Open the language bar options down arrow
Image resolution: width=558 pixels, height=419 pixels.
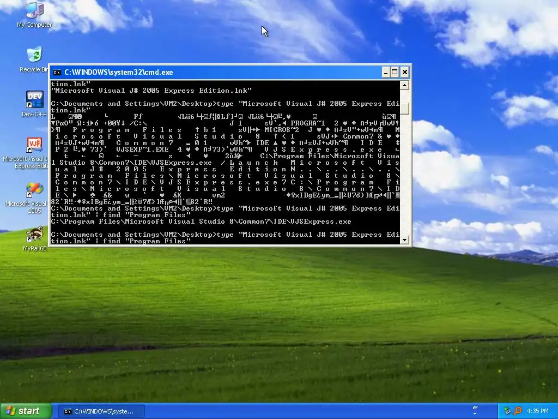(475, 414)
